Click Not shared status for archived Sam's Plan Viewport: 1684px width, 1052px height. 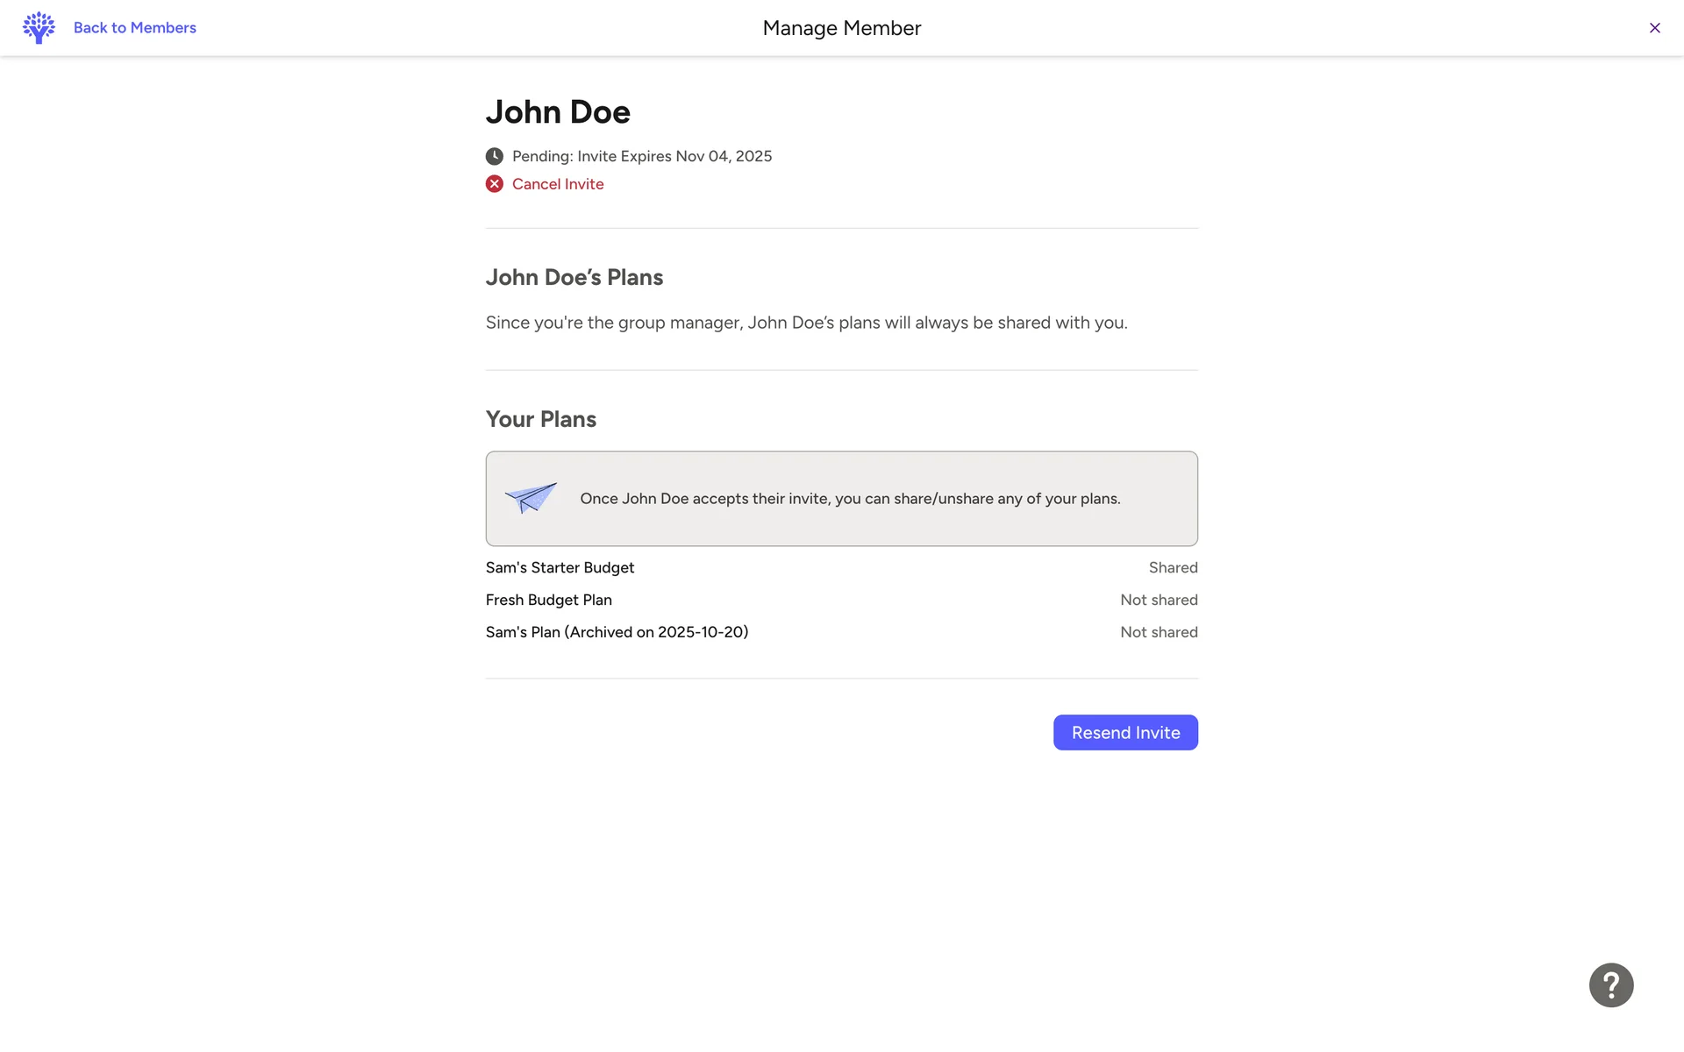1159,632
